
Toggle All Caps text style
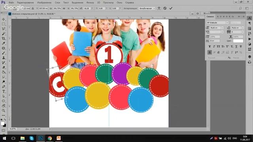[218, 47]
